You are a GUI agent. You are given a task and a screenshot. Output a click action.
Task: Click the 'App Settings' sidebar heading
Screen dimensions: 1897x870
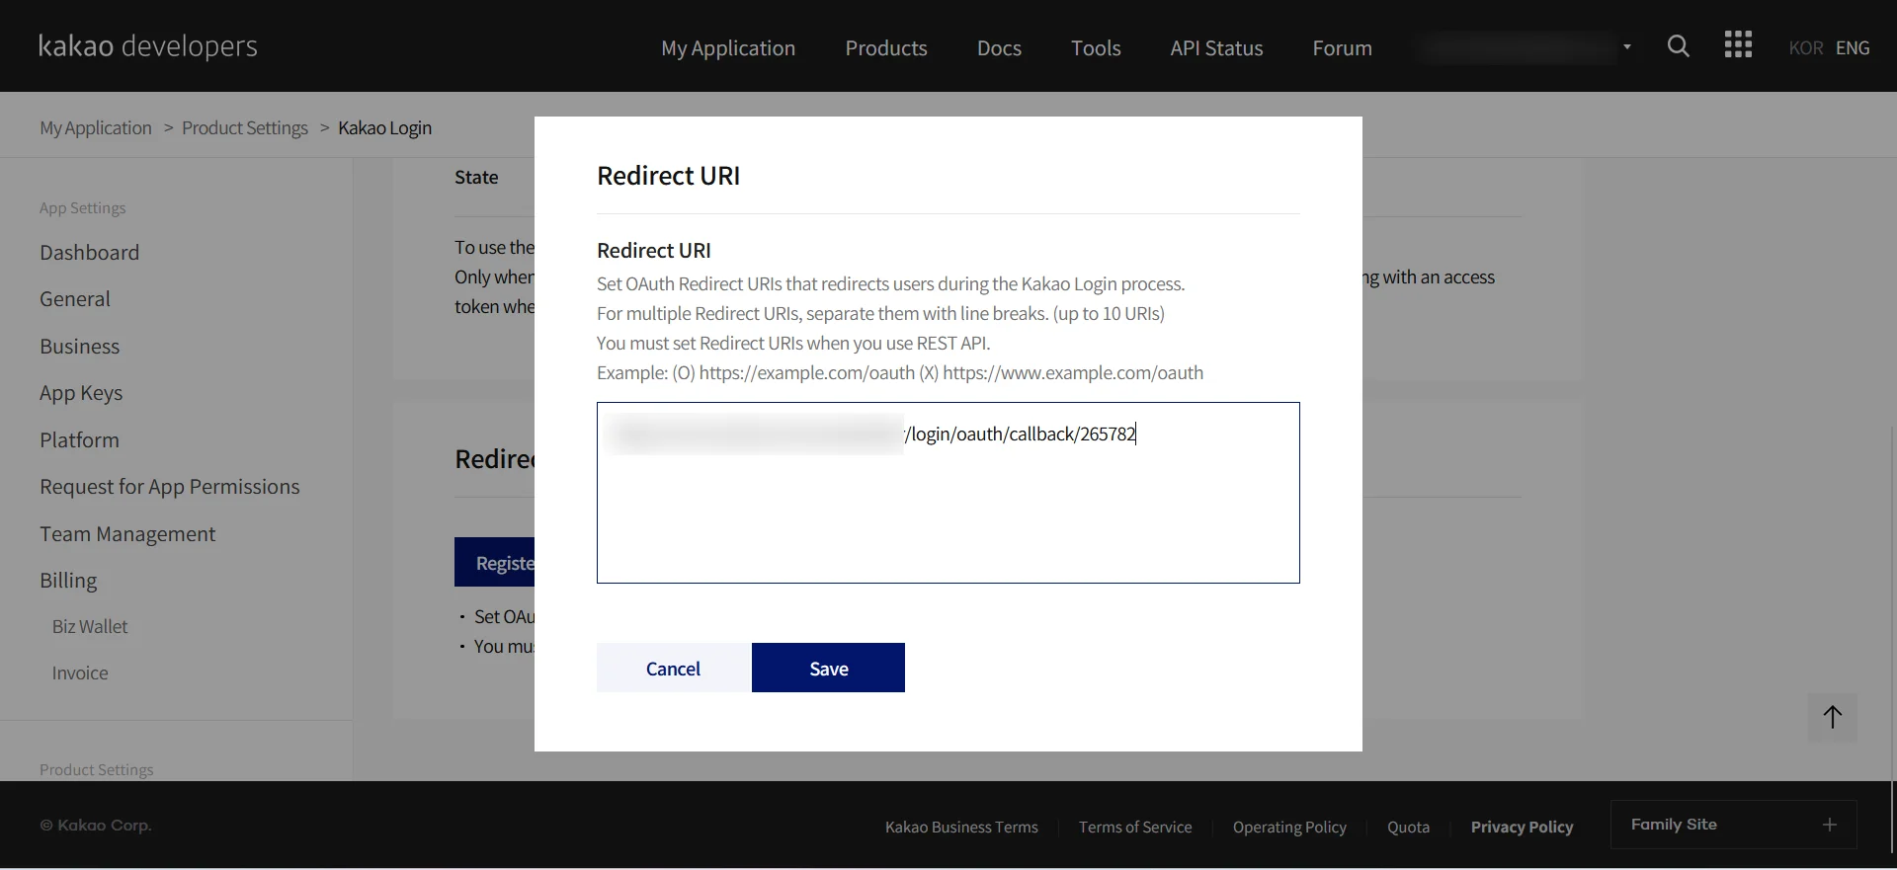pos(83,208)
